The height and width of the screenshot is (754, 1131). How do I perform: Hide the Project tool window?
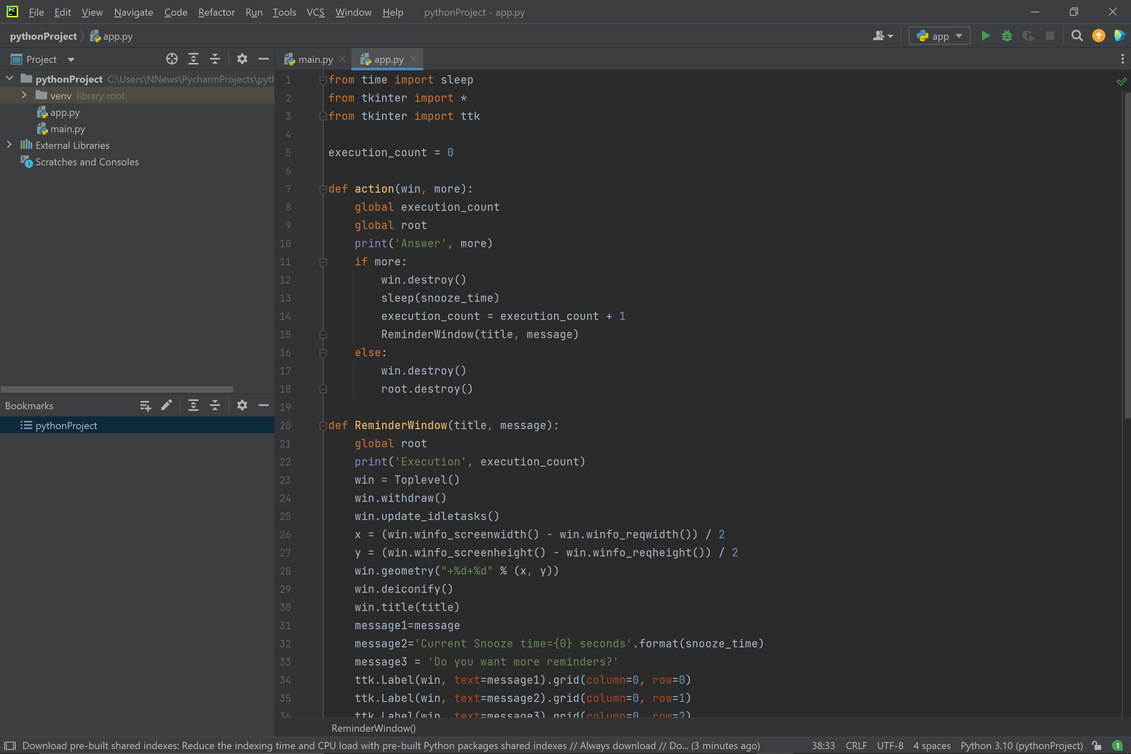(263, 59)
